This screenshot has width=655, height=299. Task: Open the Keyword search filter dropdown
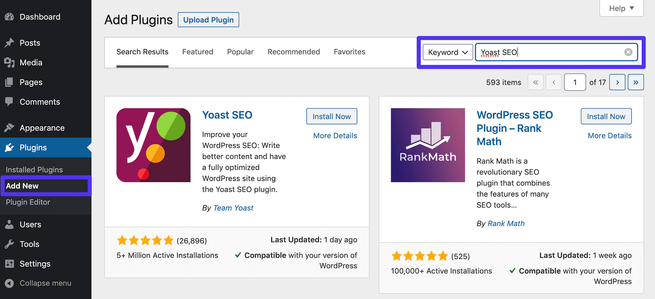point(448,52)
